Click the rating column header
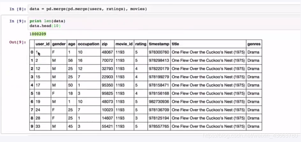The image size is (301, 142). tap(141, 44)
